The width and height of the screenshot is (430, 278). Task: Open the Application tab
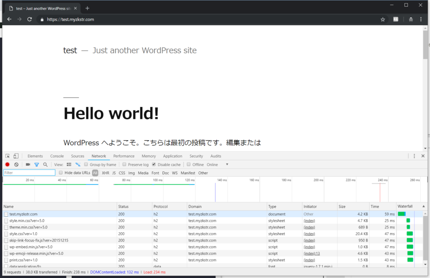173,156
